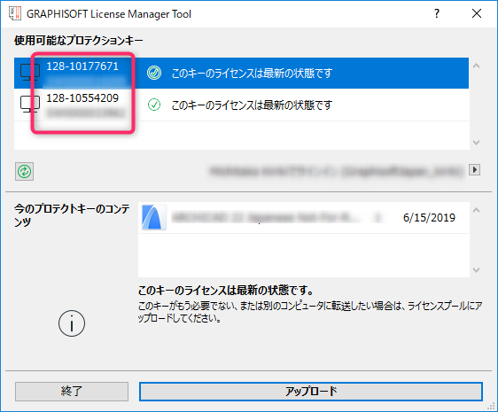This screenshot has height=412, width=498.
Task: Click expiry date 6/15/2019
Action: [x=429, y=218]
